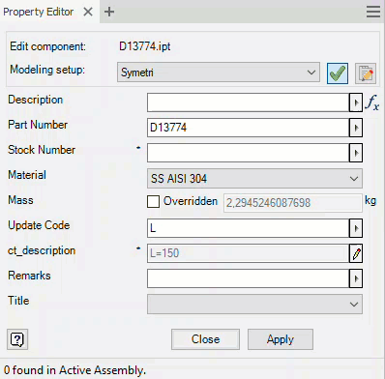Open the panel hamburger menu

373,12
